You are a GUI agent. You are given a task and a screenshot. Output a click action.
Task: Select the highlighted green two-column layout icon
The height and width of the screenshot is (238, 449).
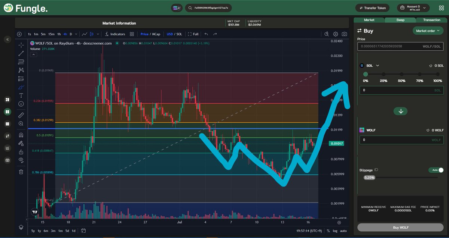point(7,112)
